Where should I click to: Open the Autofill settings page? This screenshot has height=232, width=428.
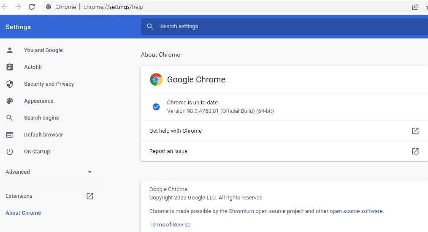(x=33, y=67)
